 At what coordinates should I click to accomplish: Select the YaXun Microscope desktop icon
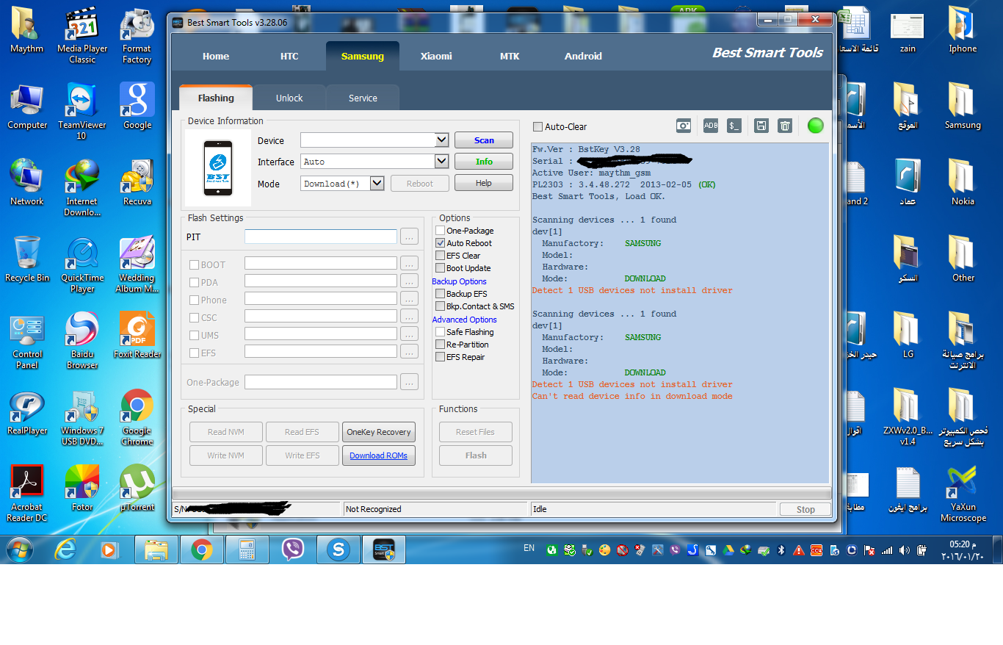(x=963, y=494)
